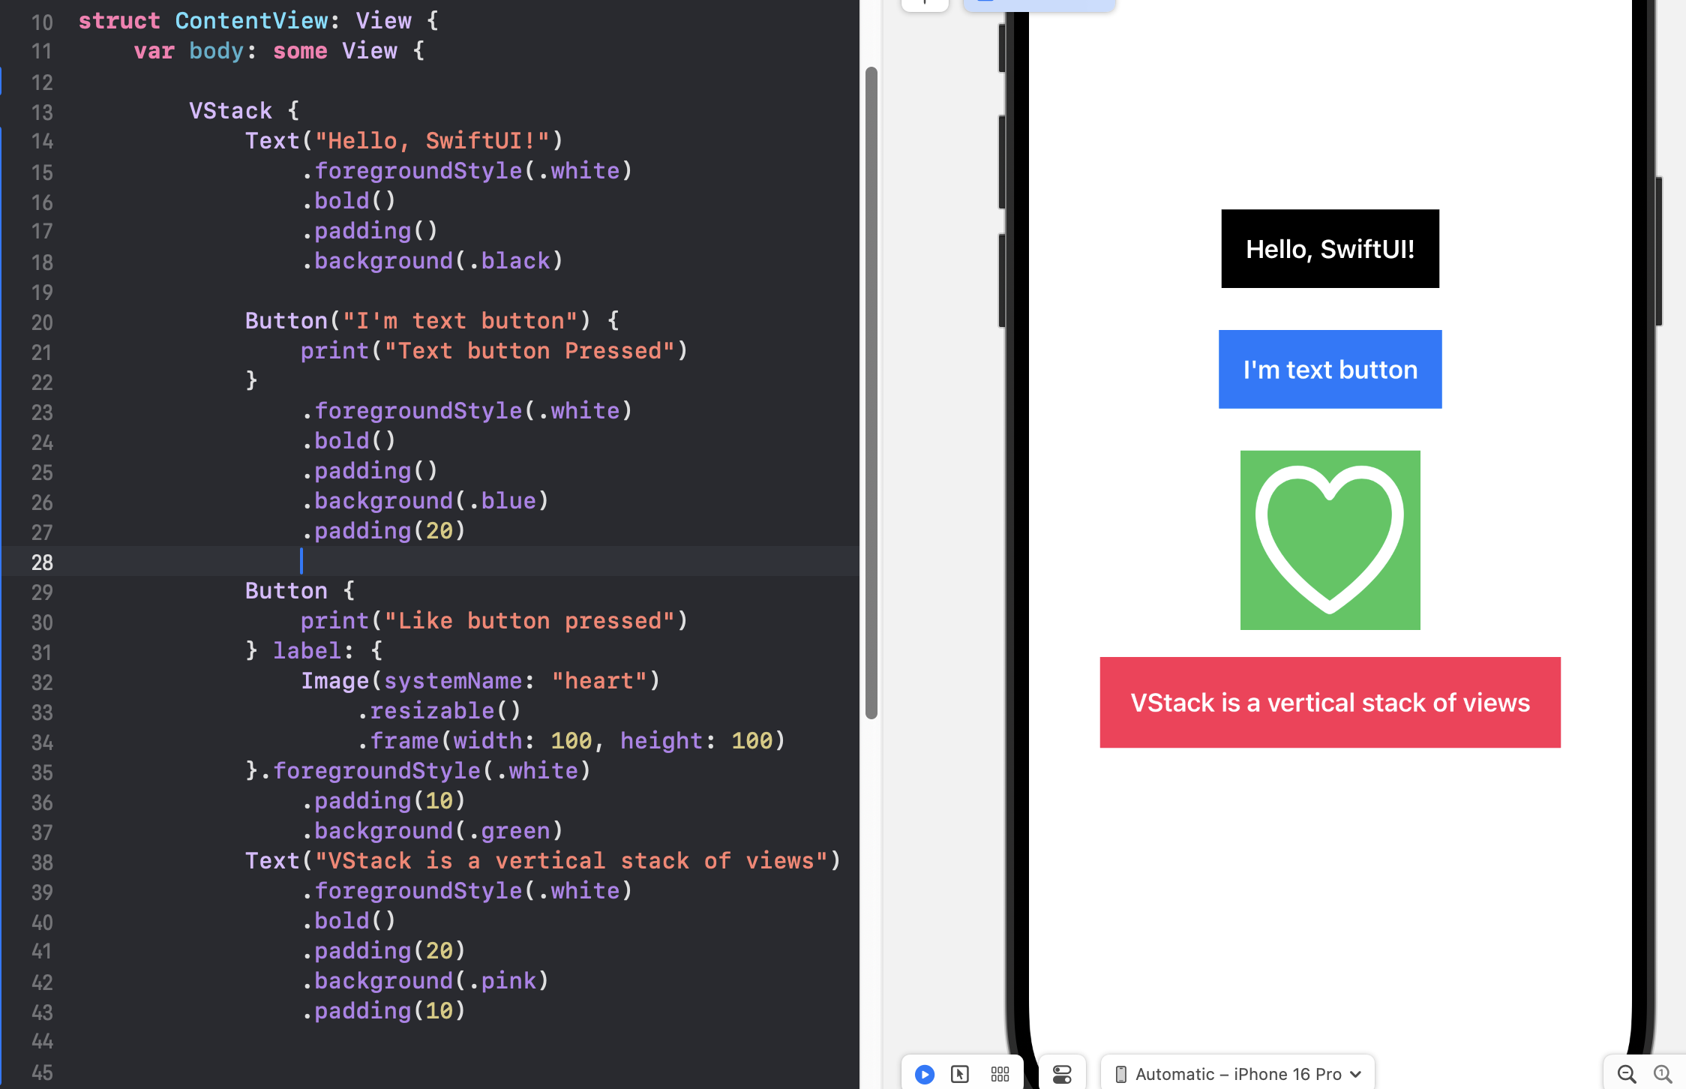The image size is (1686, 1089).
Task: Open the Automatic – iPhone 16 Pro dropdown
Action: [x=1237, y=1074]
